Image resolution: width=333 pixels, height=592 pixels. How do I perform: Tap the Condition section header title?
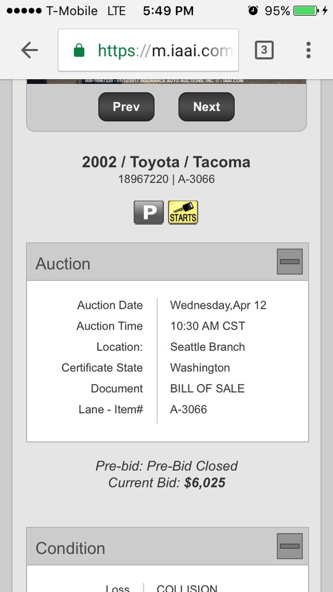[70, 548]
